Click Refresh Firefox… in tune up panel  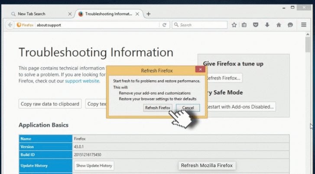224,78
